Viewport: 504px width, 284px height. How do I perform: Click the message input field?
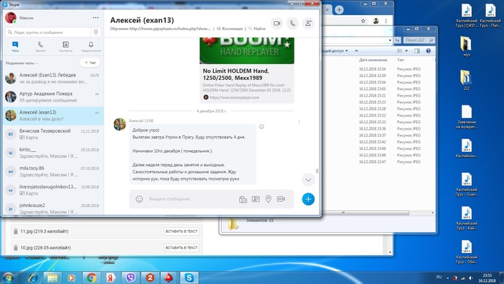coord(192,199)
